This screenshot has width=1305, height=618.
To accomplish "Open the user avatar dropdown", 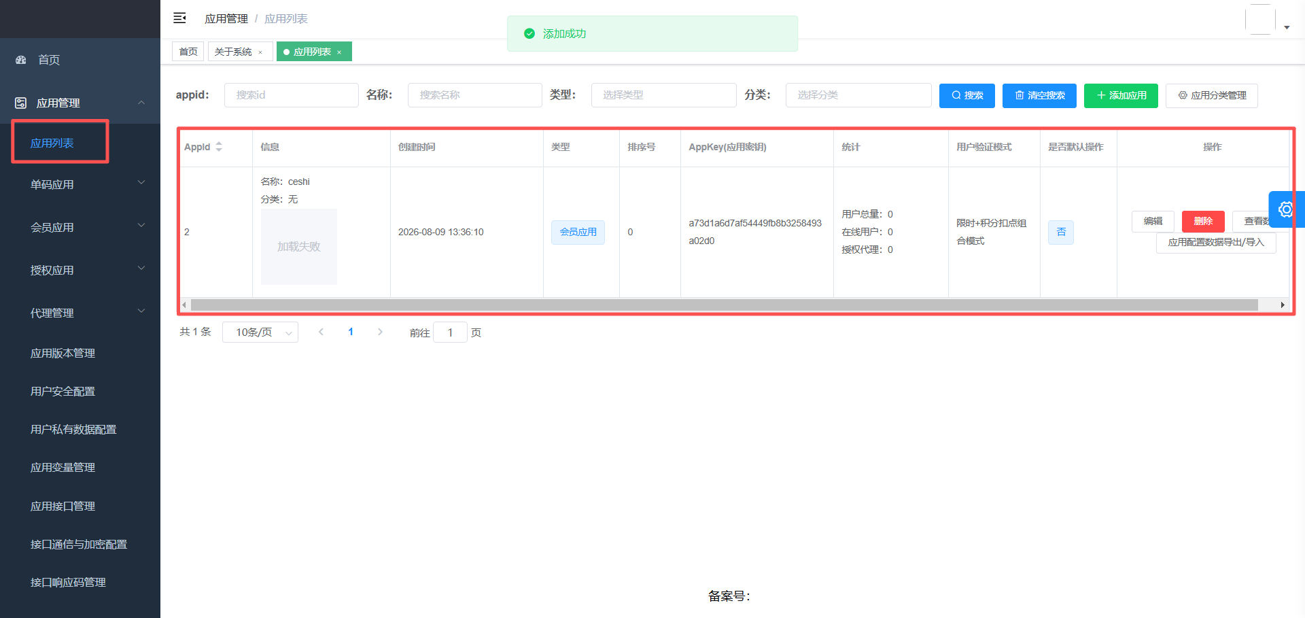I will click(1268, 20).
